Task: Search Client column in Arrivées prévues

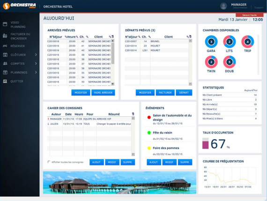Action: [x=110, y=37]
